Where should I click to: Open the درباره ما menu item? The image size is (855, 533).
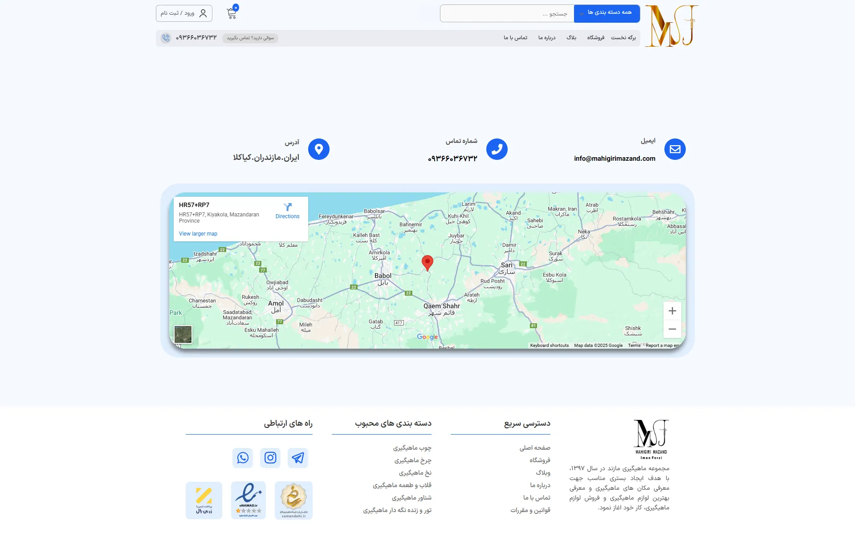click(547, 38)
